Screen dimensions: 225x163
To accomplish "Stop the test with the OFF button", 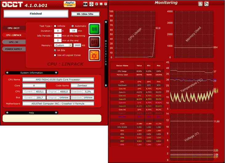I will pyautogui.click(x=94, y=42).
